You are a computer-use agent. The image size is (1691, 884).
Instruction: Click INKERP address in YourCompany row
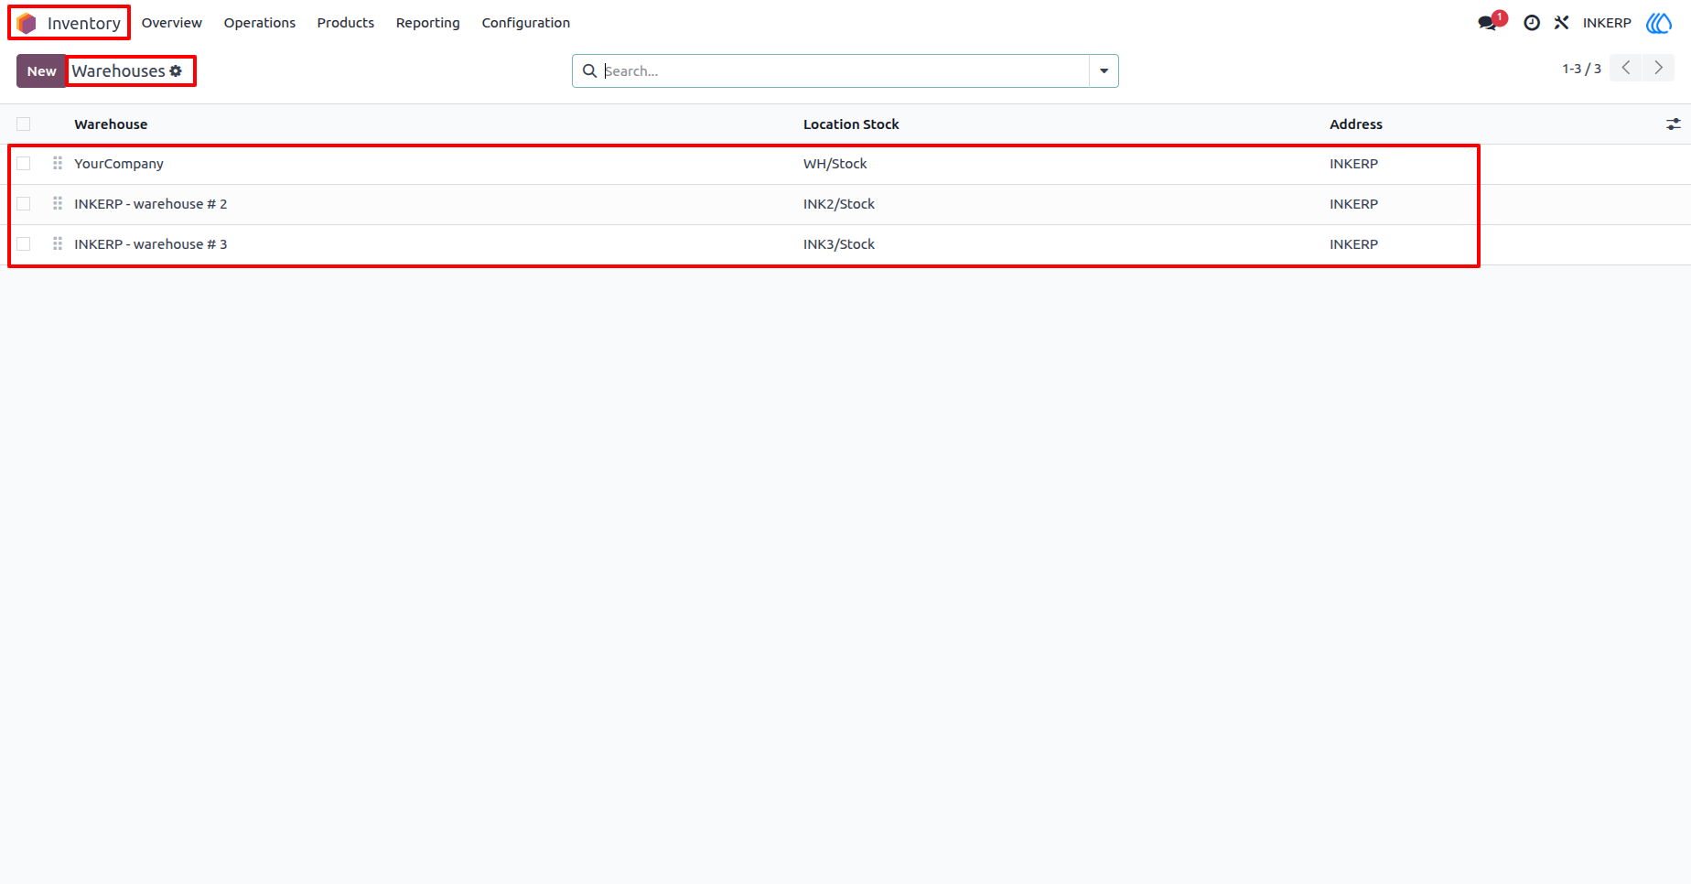[x=1353, y=164]
